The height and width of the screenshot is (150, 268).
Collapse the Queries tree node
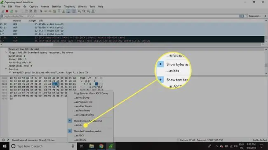(6, 69)
